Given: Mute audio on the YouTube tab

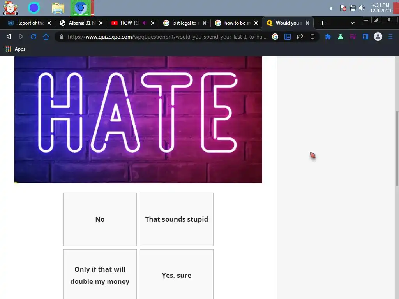Looking at the screenshot, I should (145, 23).
